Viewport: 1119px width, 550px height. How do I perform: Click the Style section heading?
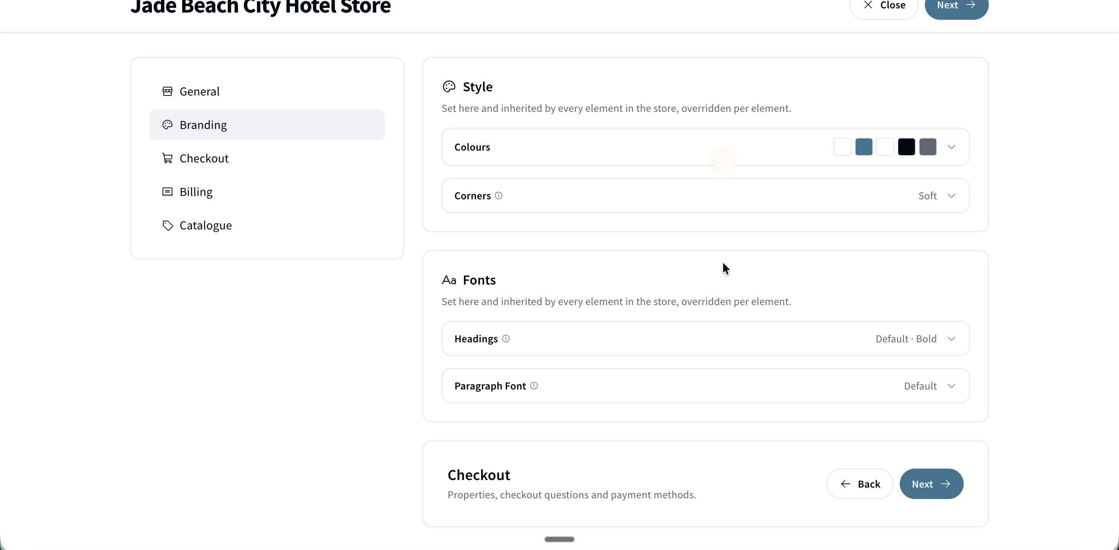pyautogui.click(x=477, y=86)
